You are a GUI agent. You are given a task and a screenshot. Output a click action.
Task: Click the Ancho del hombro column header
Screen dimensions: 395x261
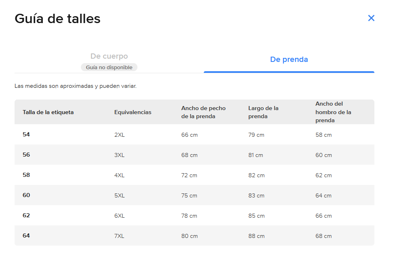tap(333, 112)
